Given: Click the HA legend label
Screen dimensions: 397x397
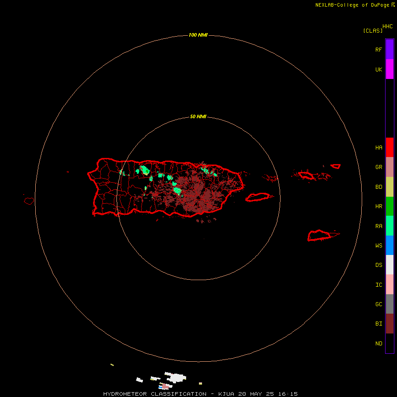Looking at the screenshot, I should (378, 148).
